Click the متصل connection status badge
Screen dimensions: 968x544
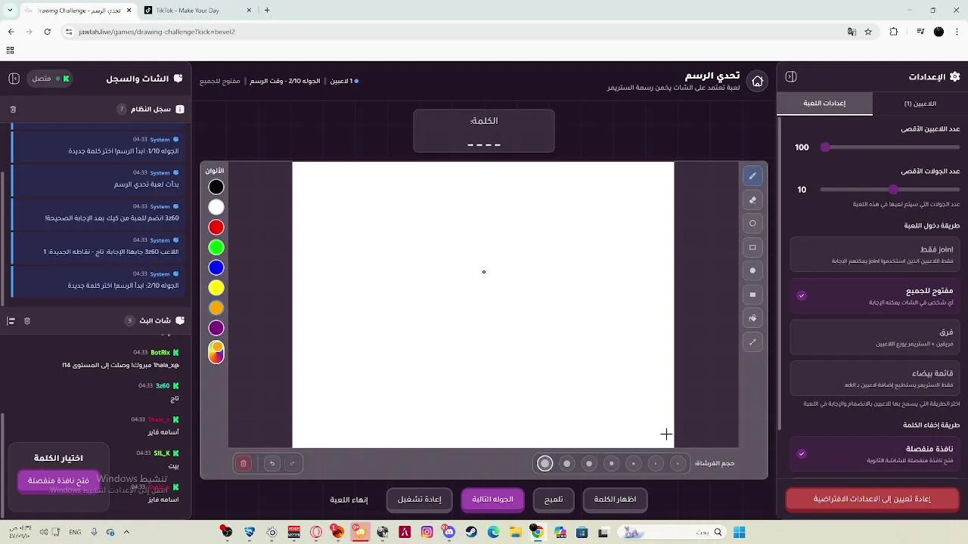(x=50, y=79)
